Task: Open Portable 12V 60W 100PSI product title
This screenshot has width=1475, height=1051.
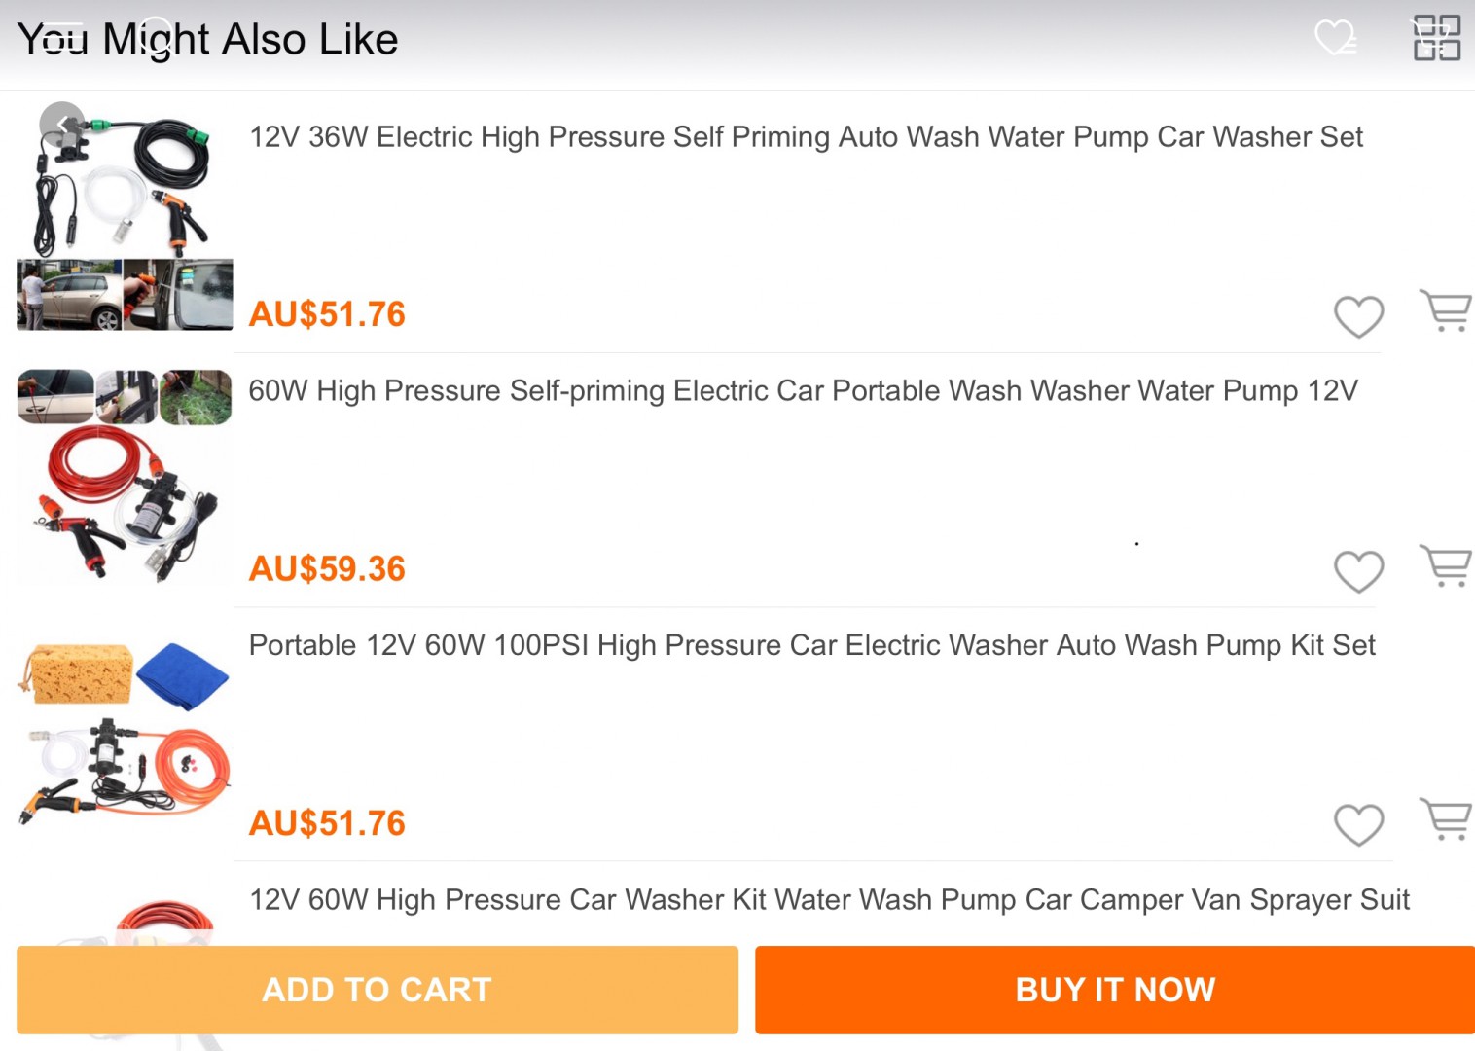Action: 811,645
